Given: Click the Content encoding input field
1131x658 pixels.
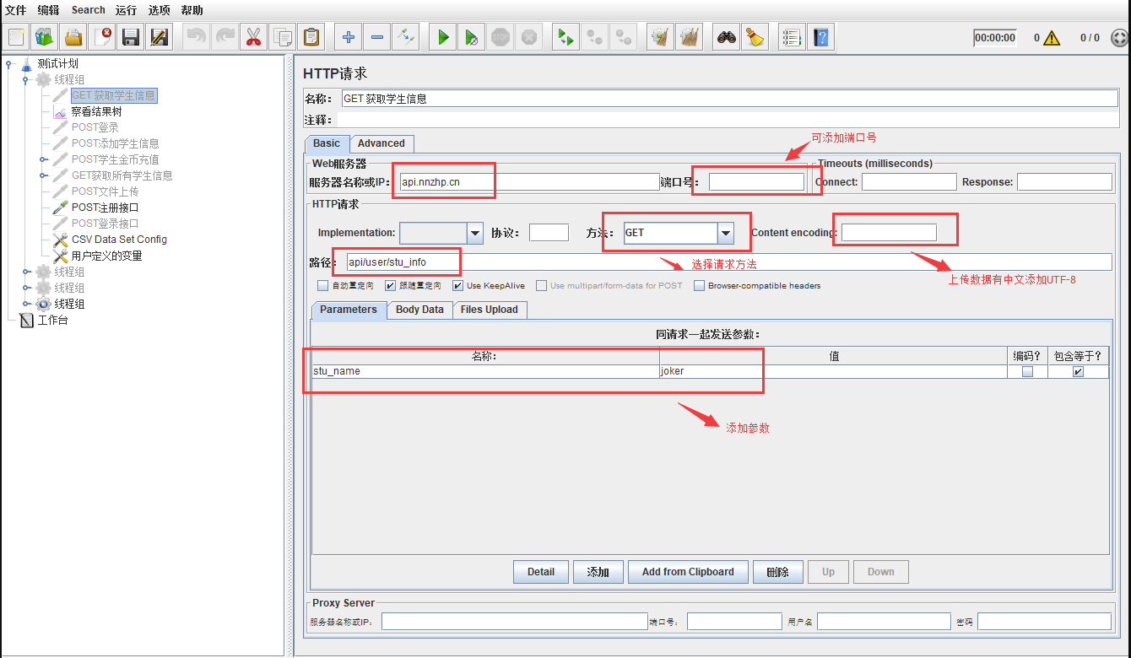Looking at the screenshot, I should pyautogui.click(x=889, y=233).
